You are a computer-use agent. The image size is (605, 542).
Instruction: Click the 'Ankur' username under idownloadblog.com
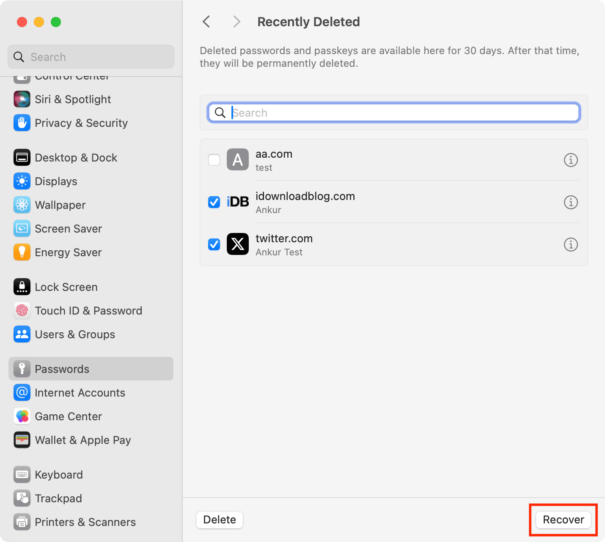click(x=269, y=210)
